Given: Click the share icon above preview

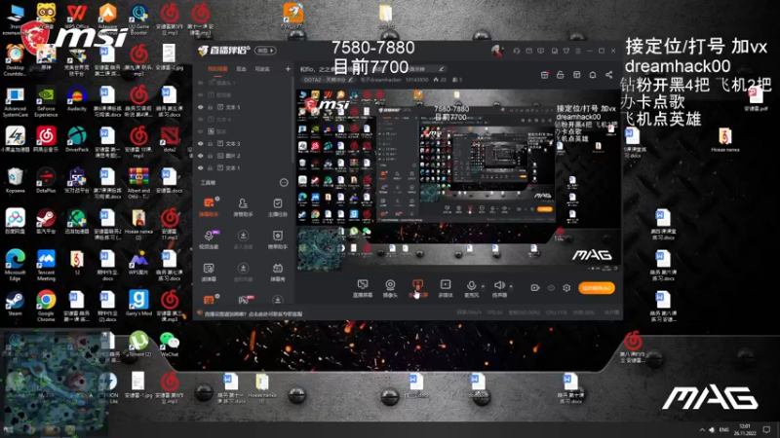Looking at the screenshot, I should [608, 75].
